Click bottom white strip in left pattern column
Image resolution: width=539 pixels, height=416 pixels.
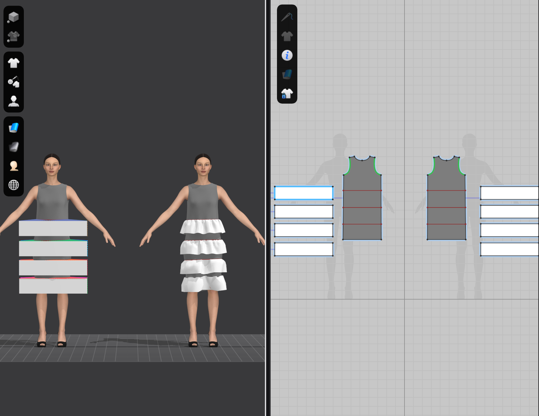304,249
